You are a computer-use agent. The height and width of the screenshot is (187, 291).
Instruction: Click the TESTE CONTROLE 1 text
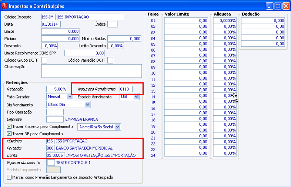click(73, 163)
